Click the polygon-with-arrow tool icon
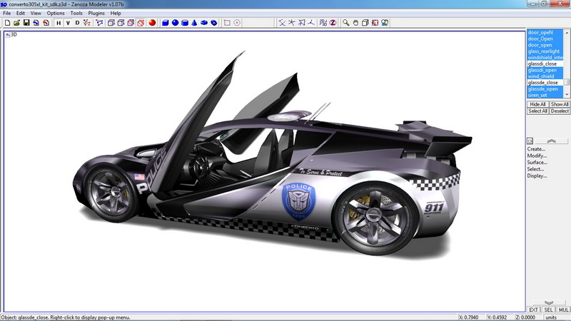This screenshot has height=321, width=571. tap(301, 23)
